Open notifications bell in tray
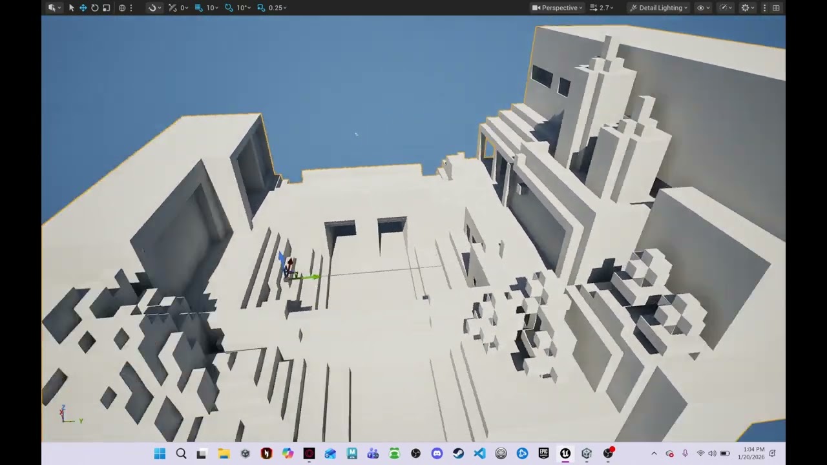Viewport: 827px width, 465px height. pyautogui.click(x=773, y=454)
